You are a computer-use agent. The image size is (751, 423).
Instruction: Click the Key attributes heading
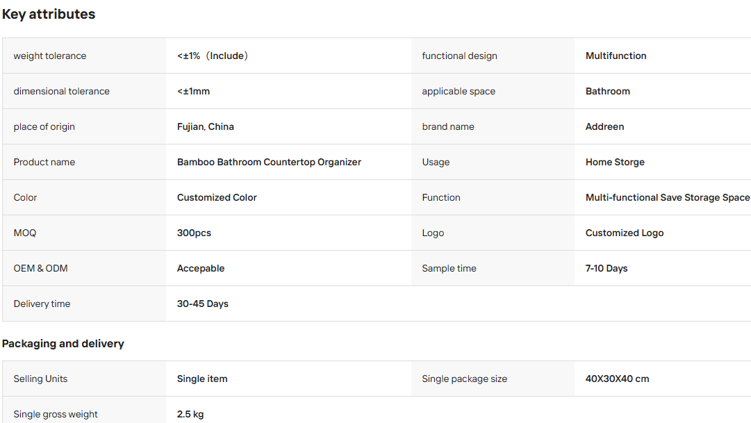(x=49, y=15)
